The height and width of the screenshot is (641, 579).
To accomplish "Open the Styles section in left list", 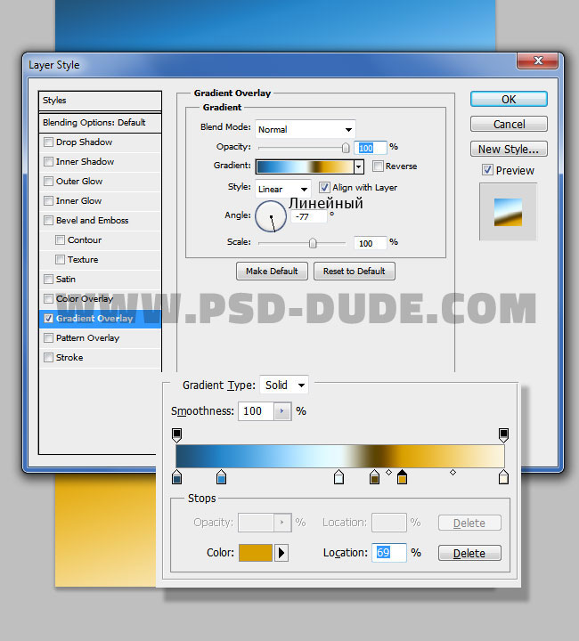I will tap(100, 100).
